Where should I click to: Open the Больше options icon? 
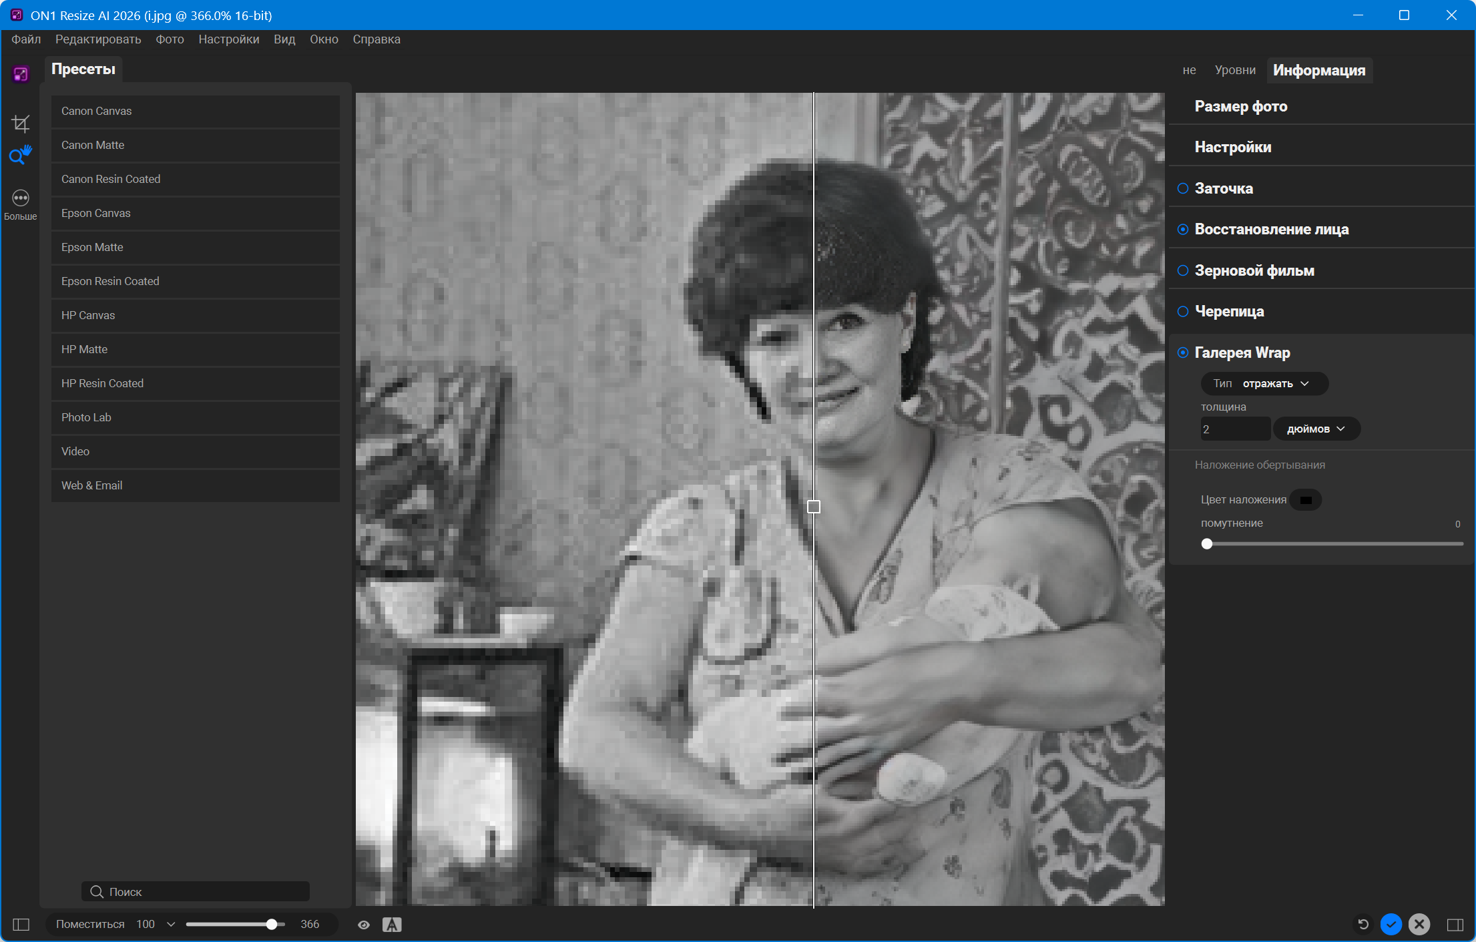click(x=21, y=198)
